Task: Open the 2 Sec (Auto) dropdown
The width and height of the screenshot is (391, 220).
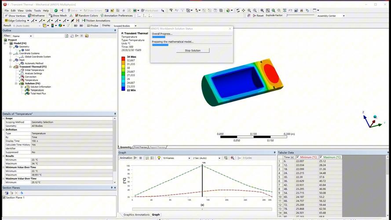Action: (x=219, y=158)
